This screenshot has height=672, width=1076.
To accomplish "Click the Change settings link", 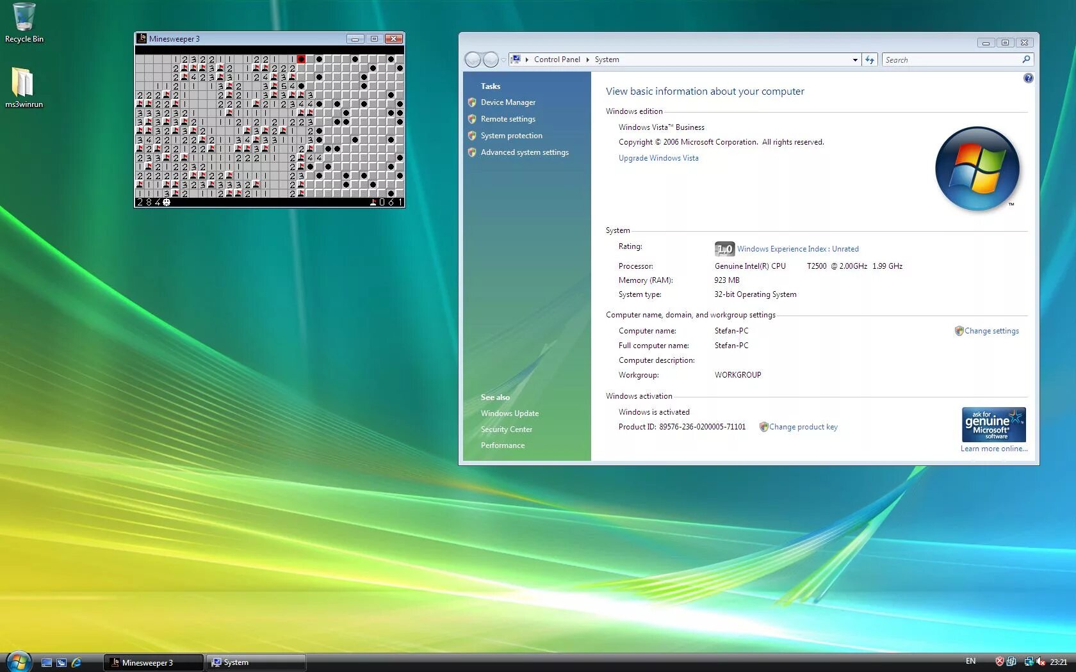I will click(992, 331).
